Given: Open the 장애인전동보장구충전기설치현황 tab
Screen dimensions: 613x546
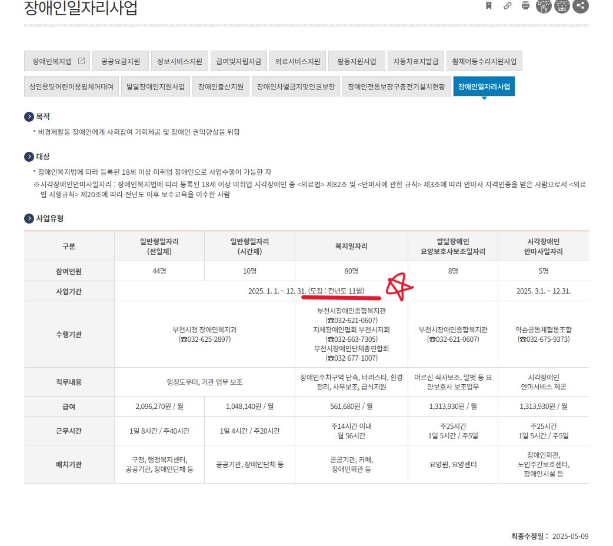Looking at the screenshot, I should coord(397,86).
